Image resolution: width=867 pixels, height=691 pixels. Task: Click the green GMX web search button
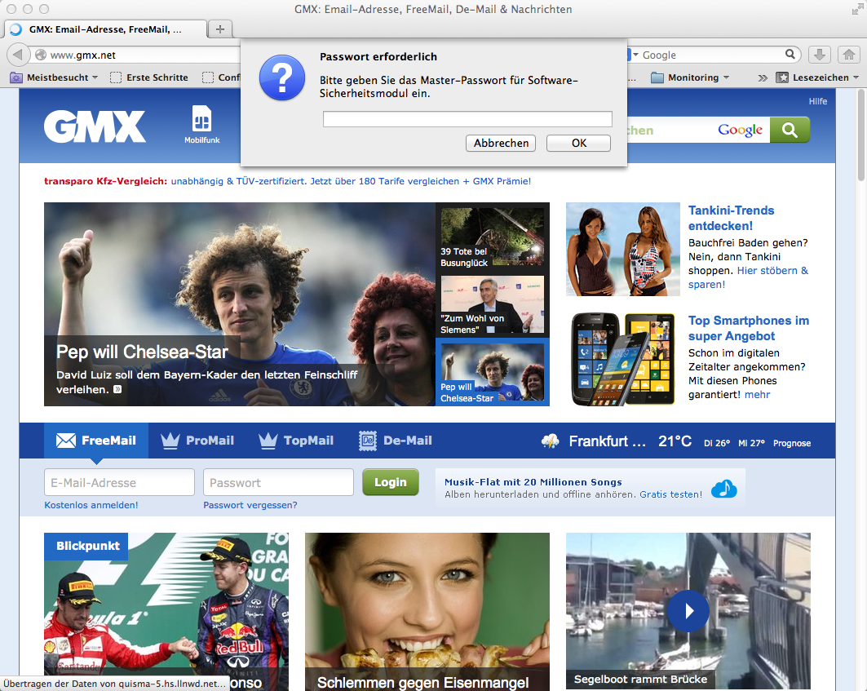click(790, 130)
